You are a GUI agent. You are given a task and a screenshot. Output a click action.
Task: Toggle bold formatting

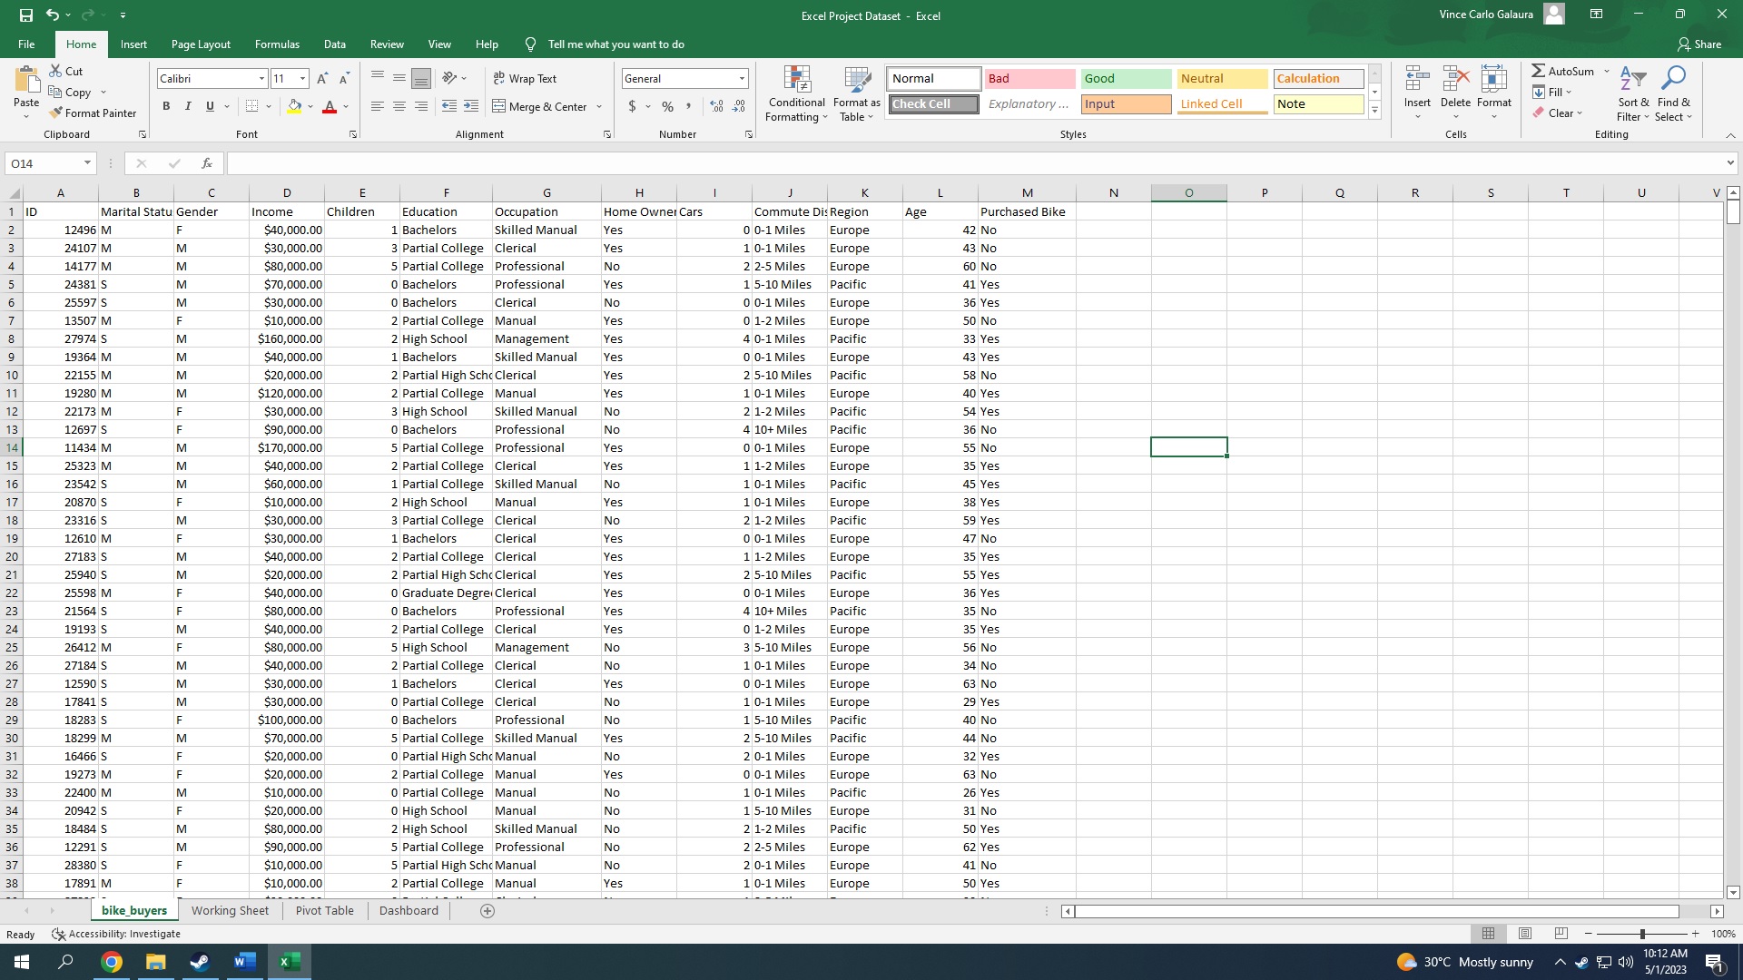166,106
